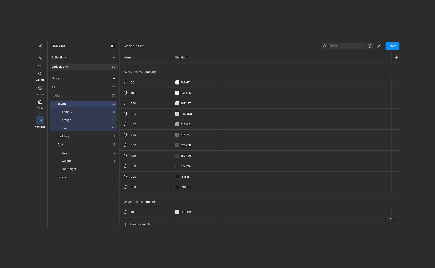
Task: Click the palette icon for primary 300
Action: [126, 114]
